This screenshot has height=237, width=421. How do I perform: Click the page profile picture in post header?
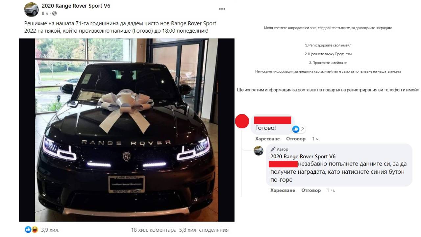[32, 9]
